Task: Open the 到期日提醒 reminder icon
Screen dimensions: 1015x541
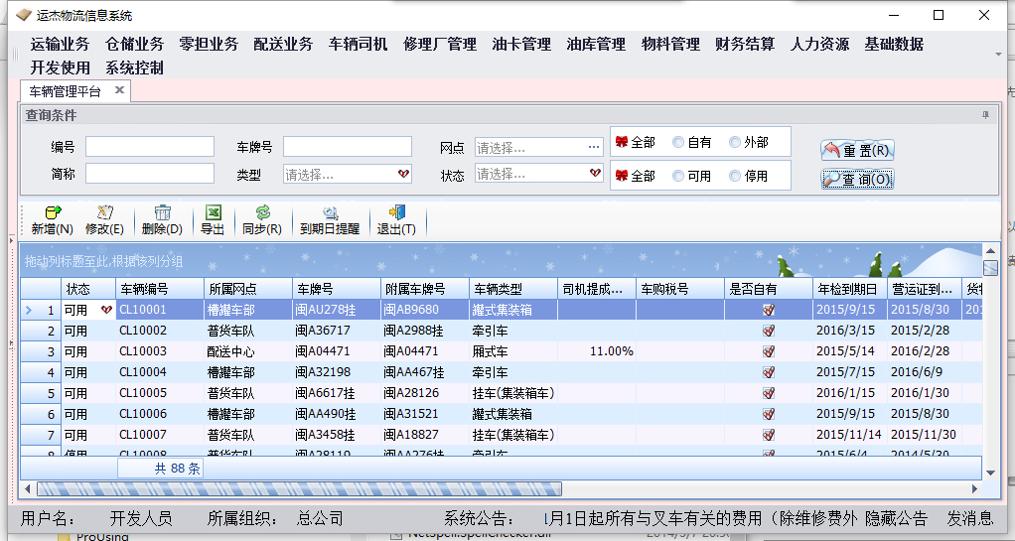Action: pos(330,212)
